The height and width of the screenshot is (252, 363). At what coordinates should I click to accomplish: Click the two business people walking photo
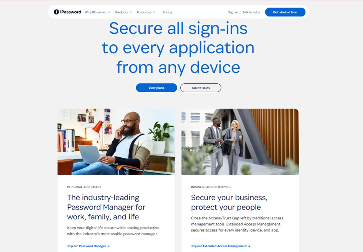pos(240,142)
